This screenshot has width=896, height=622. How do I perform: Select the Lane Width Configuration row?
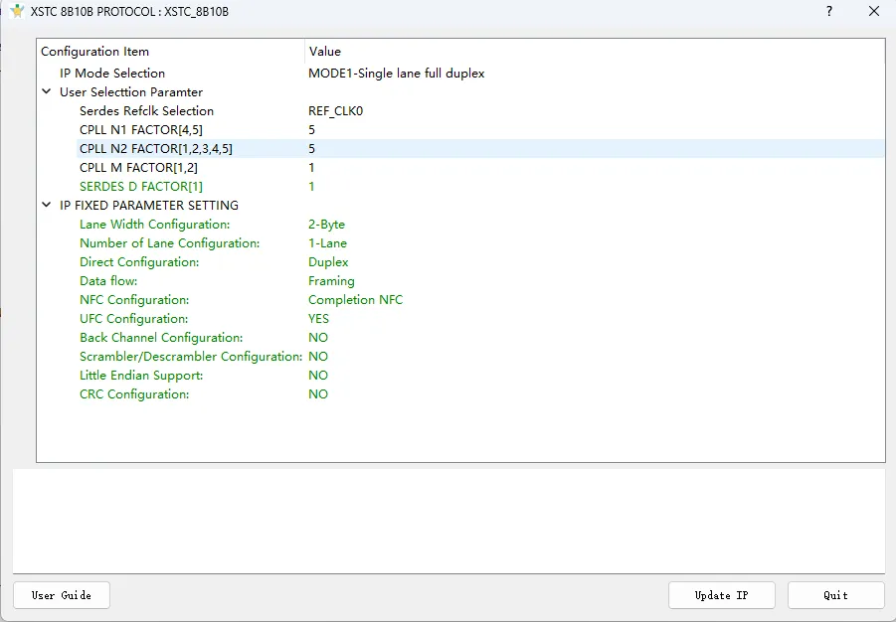[154, 225]
